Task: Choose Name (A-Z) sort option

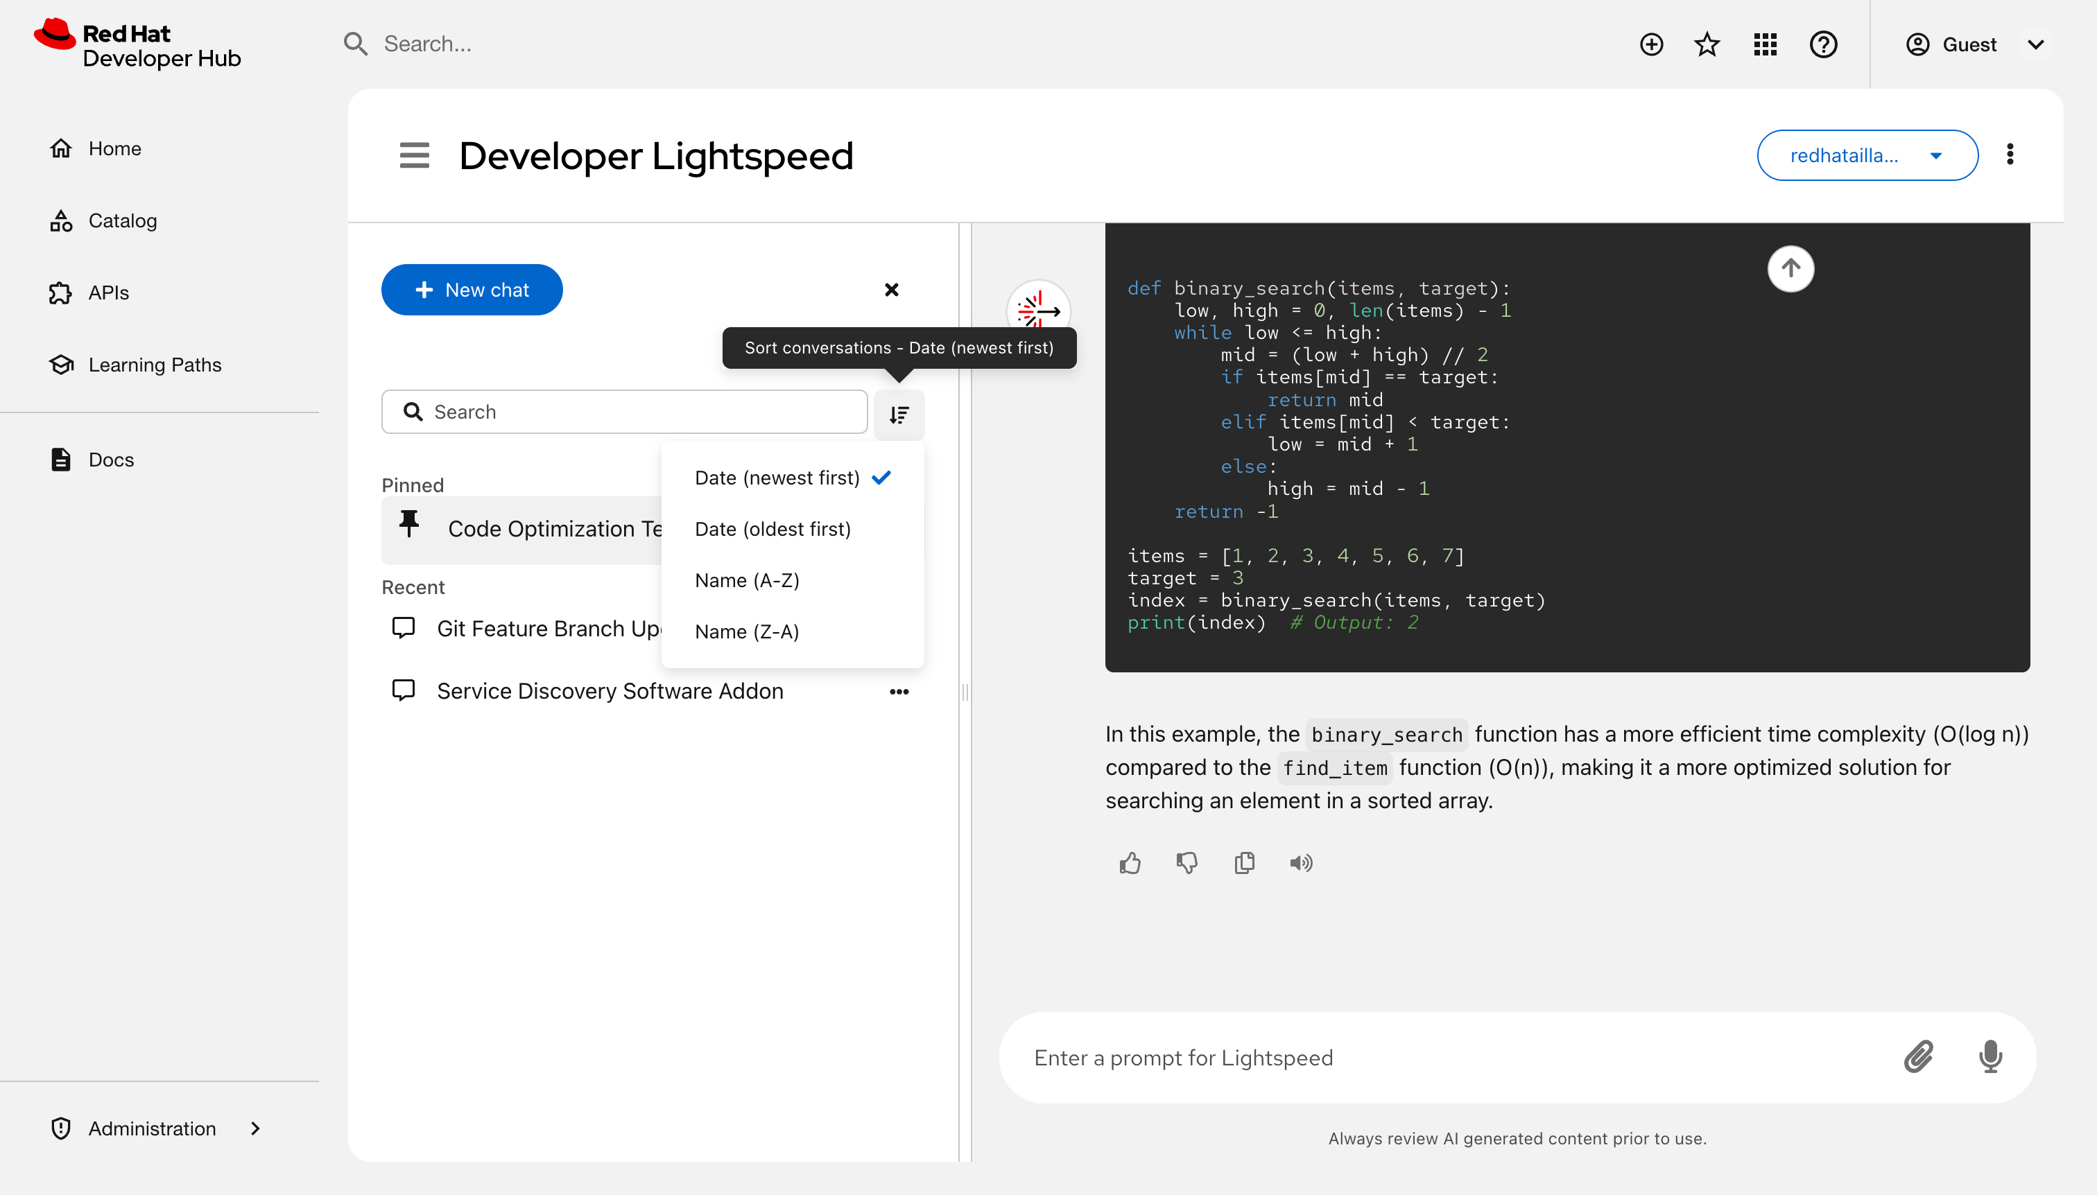Action: pyautogui.click(x=746, y=580)
